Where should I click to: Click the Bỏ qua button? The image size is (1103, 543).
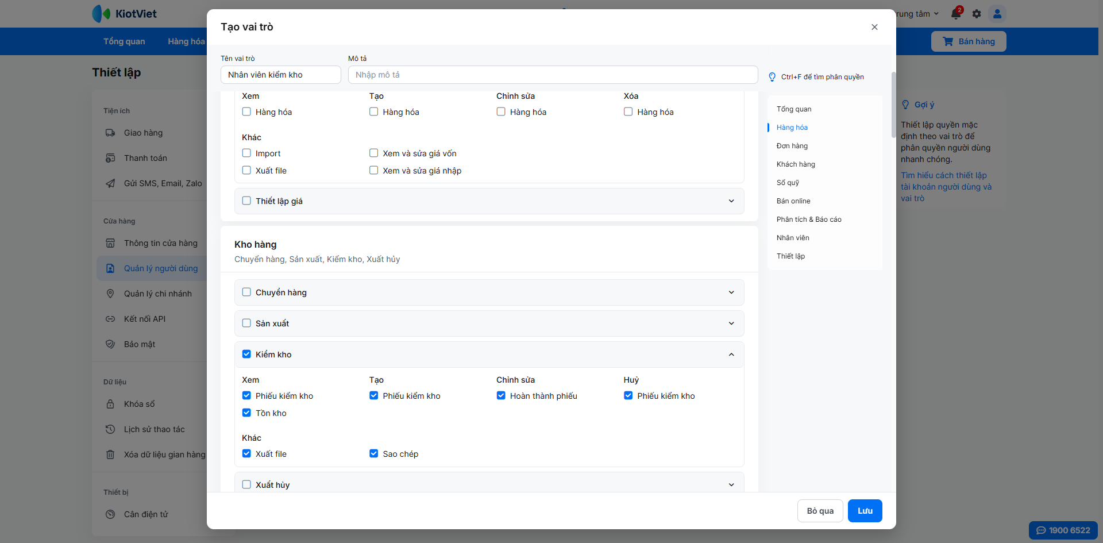[x=820, y=511]
